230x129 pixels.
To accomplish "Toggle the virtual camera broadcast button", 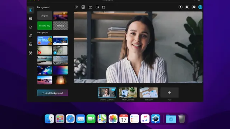I will click(200, 7).
